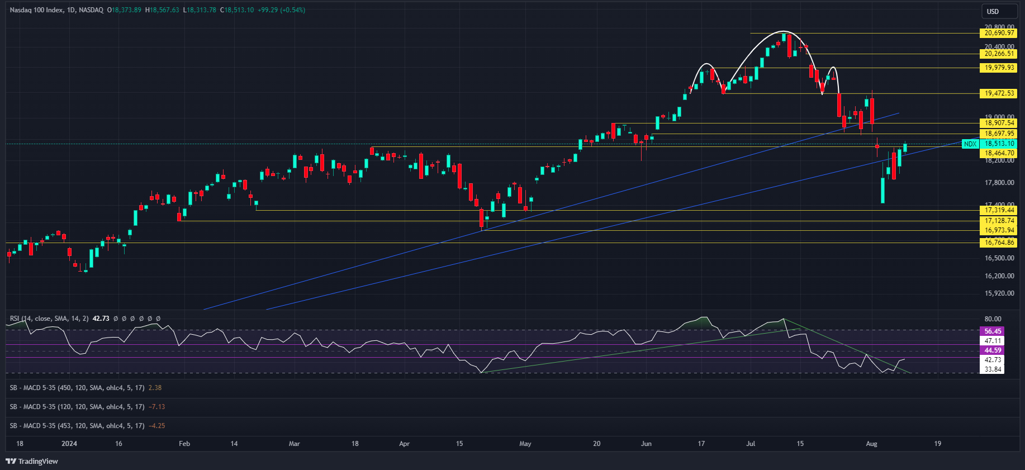Click the high price H18,567.63 value

[162, 10]
